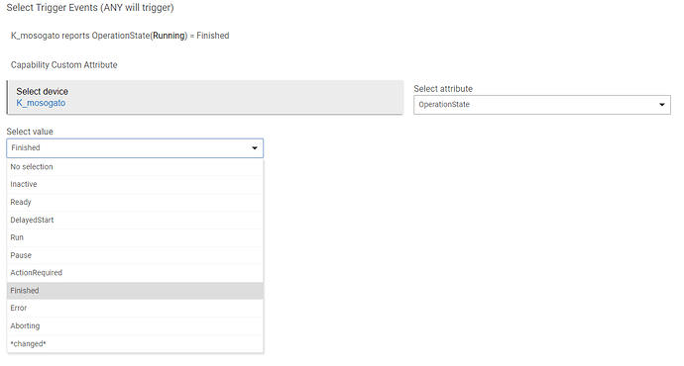Screen dimensions: 684x366
Task: Pick DelayedStart in the dropdown list
Action: point(135,221)
